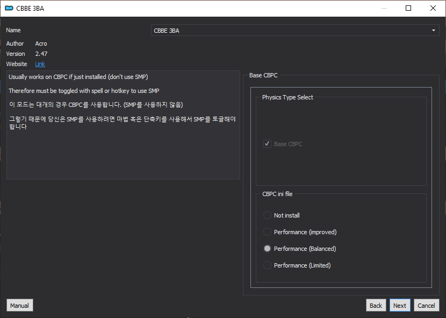Click the Base CBPC group heading
This screenshot has height=318, width=446.
263,75
